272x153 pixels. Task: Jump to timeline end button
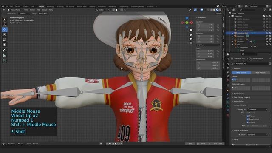click(122, 144)
